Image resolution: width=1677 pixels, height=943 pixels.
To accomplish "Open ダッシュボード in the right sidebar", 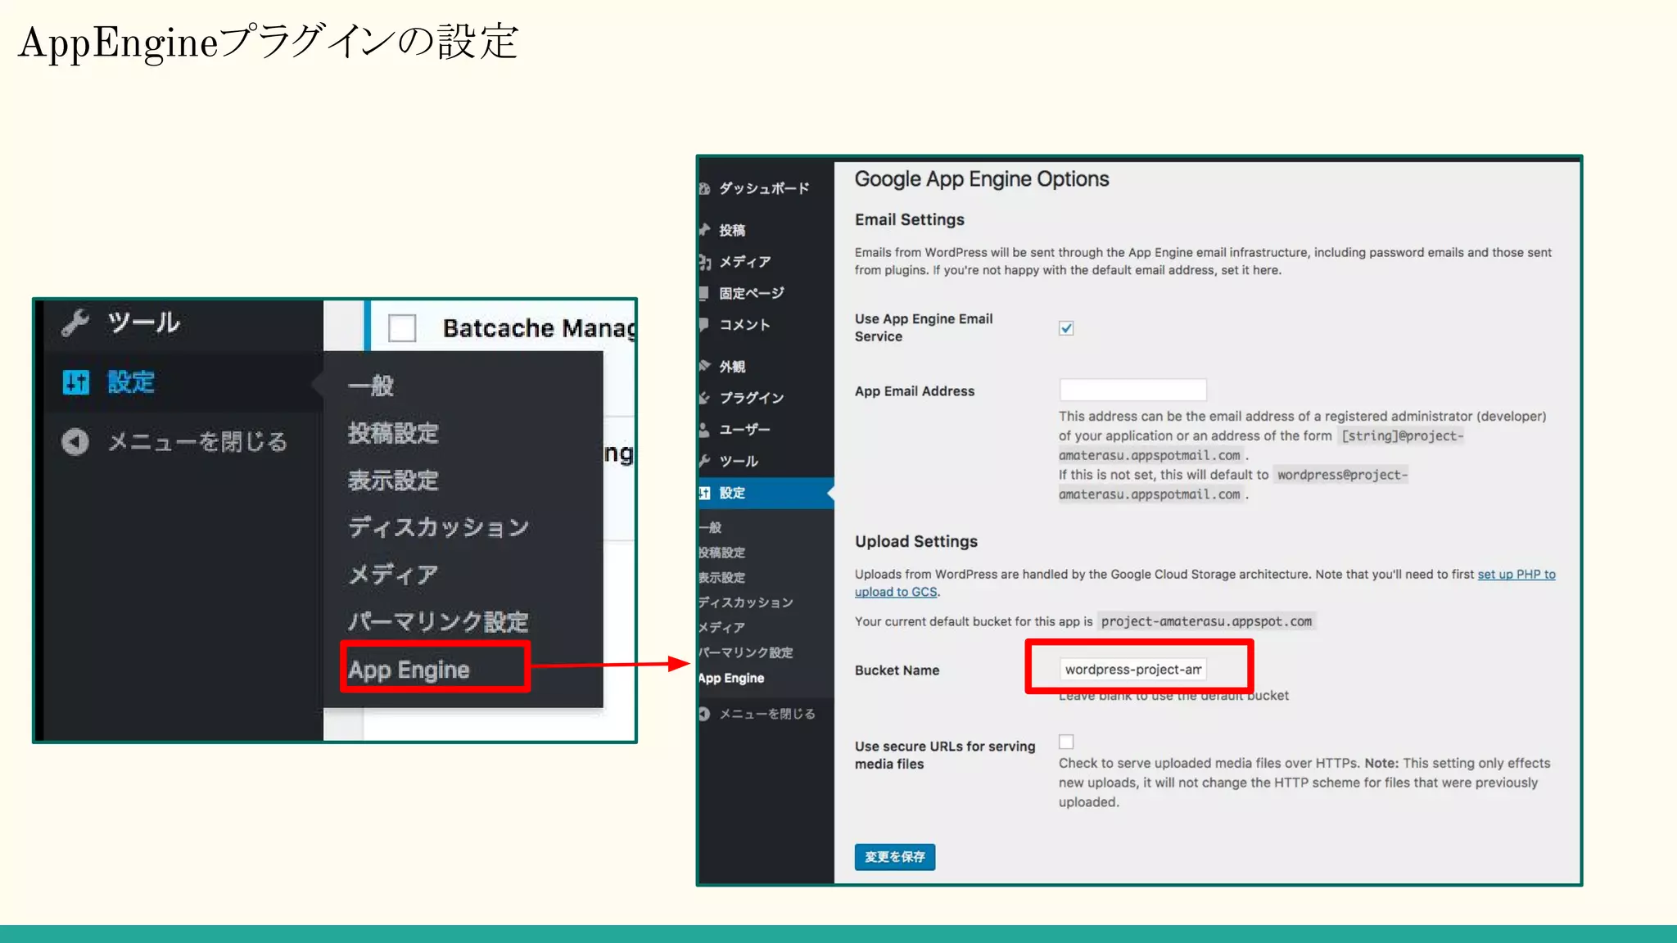I will (x=765, y=188).
